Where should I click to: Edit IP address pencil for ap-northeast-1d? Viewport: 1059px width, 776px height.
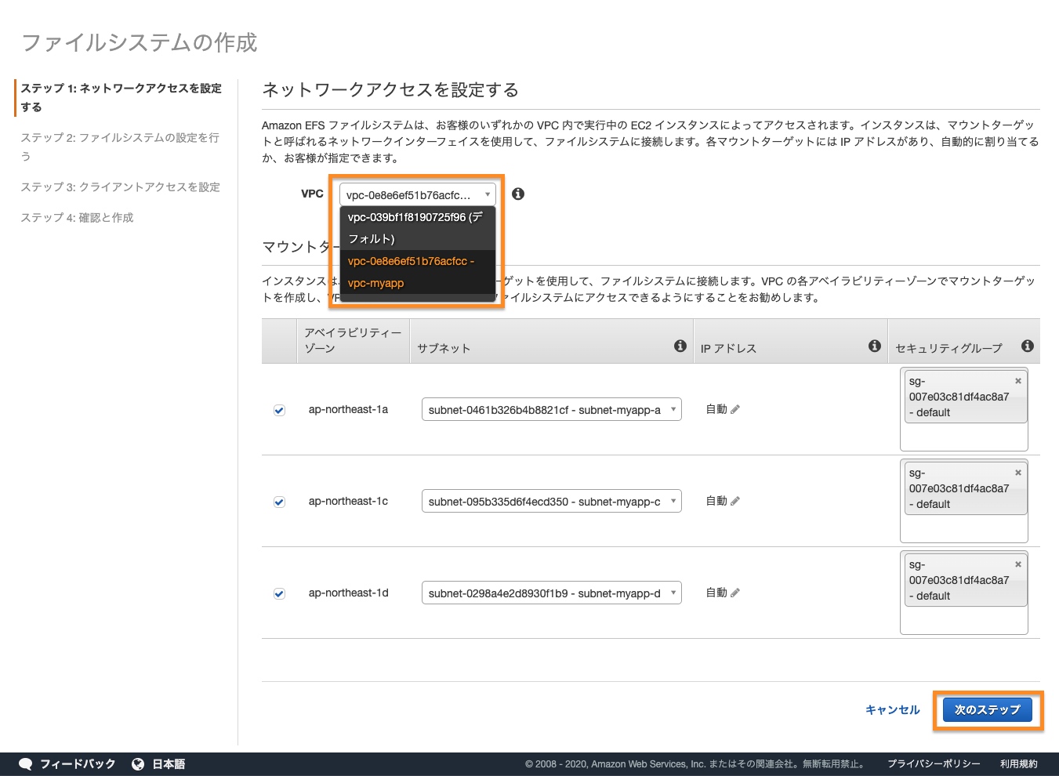734,593
